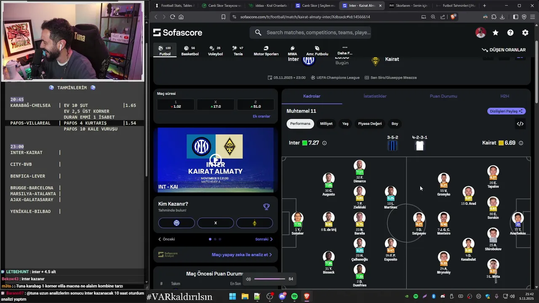Viewport: 539px width, 303px height.
Task: Adjust the volume slider overlay
Action: (270, 279)
